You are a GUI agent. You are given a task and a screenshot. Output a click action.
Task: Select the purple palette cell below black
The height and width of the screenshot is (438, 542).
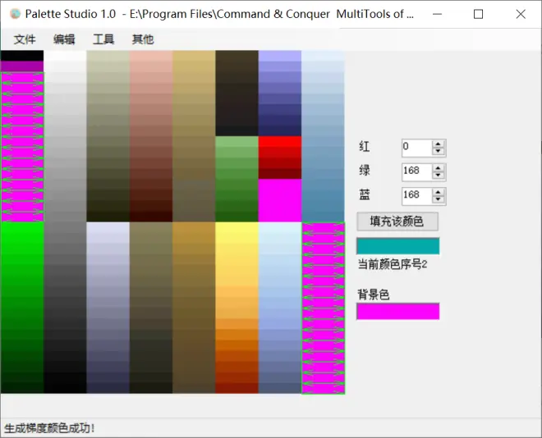point(22,66)
